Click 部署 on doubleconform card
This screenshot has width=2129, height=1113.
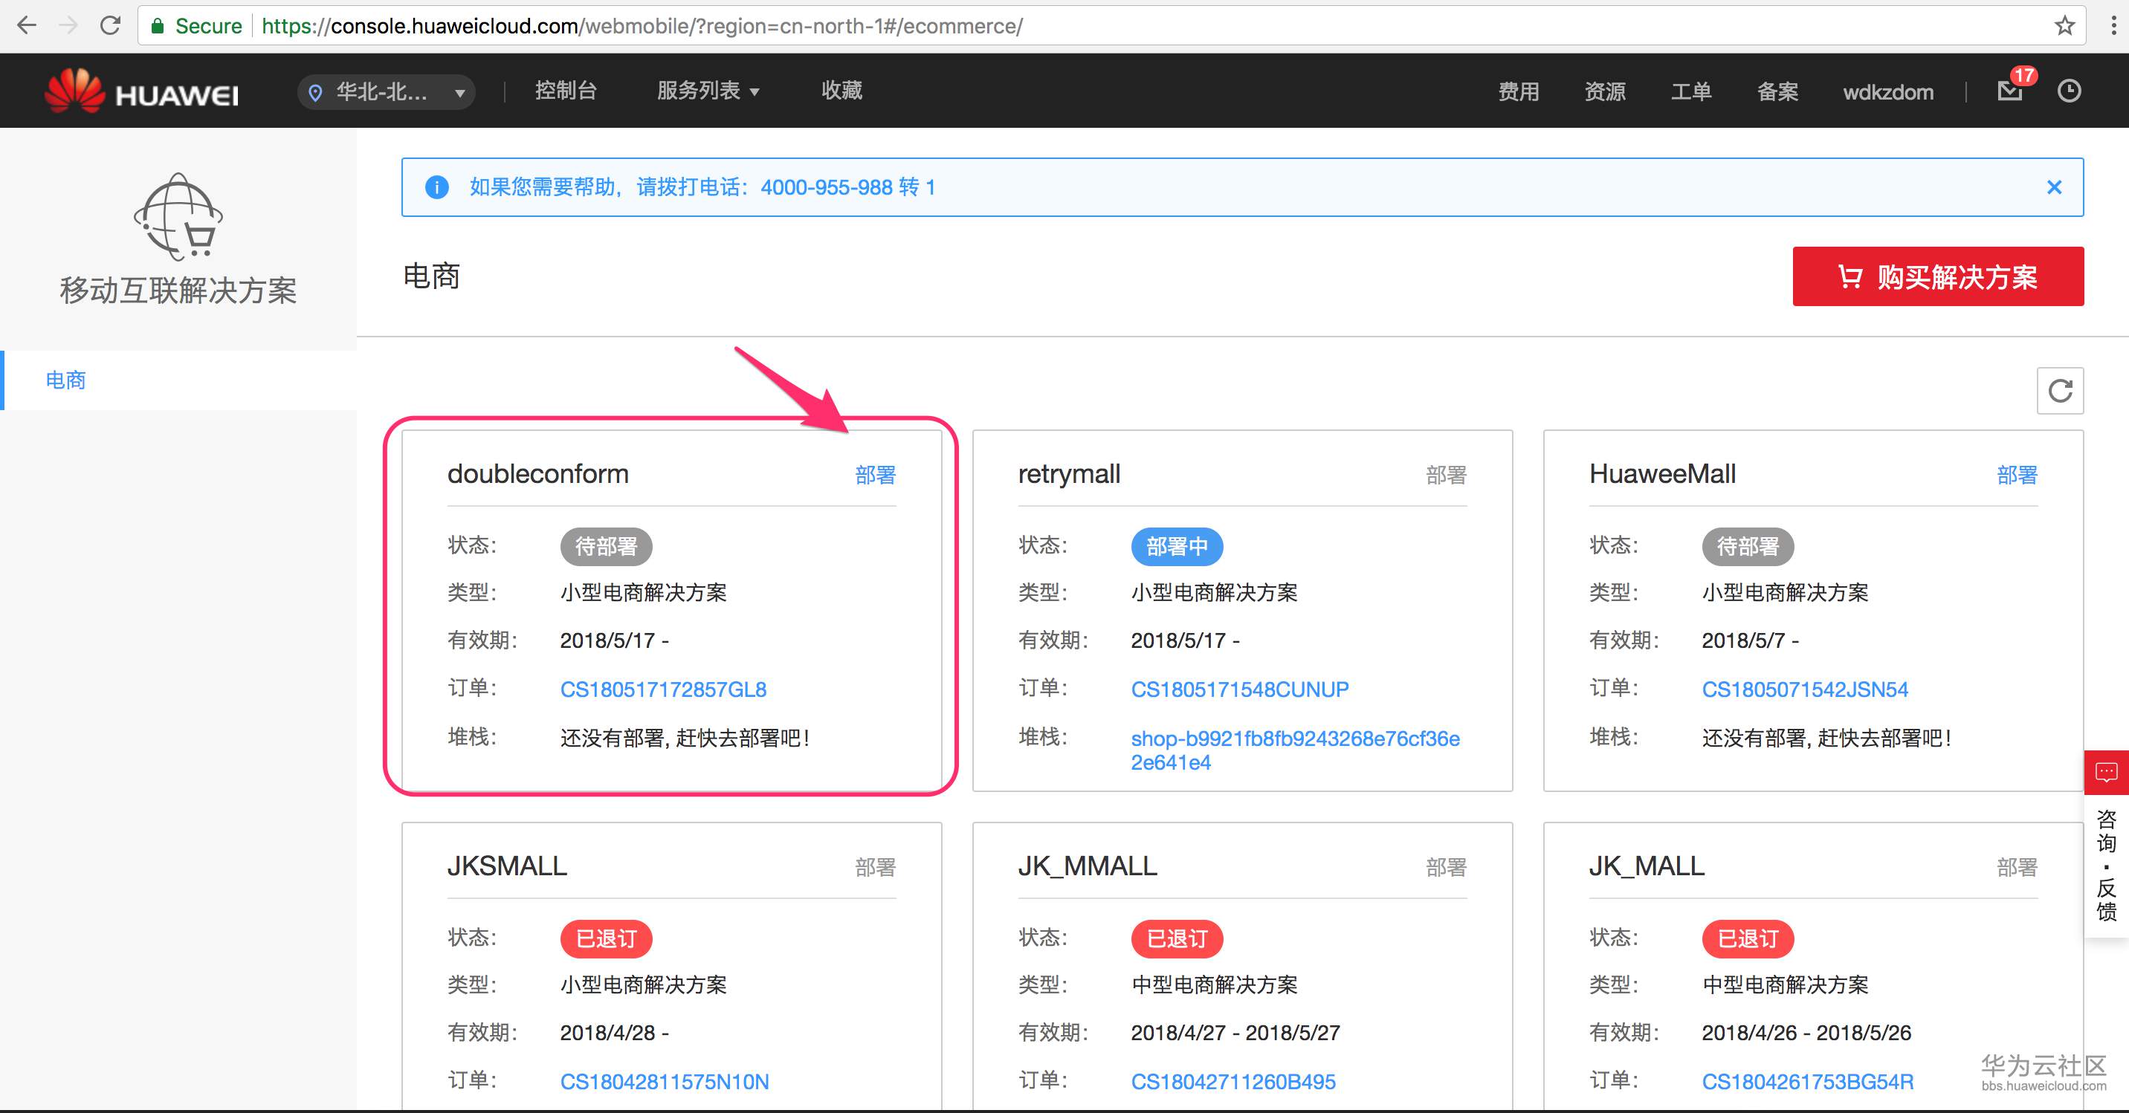pyautogui.click(x=875, y=475)
